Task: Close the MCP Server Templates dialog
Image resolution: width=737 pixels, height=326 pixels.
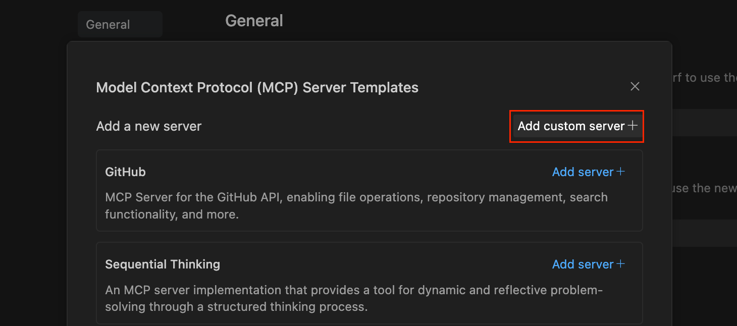Action: click(635, 86)
